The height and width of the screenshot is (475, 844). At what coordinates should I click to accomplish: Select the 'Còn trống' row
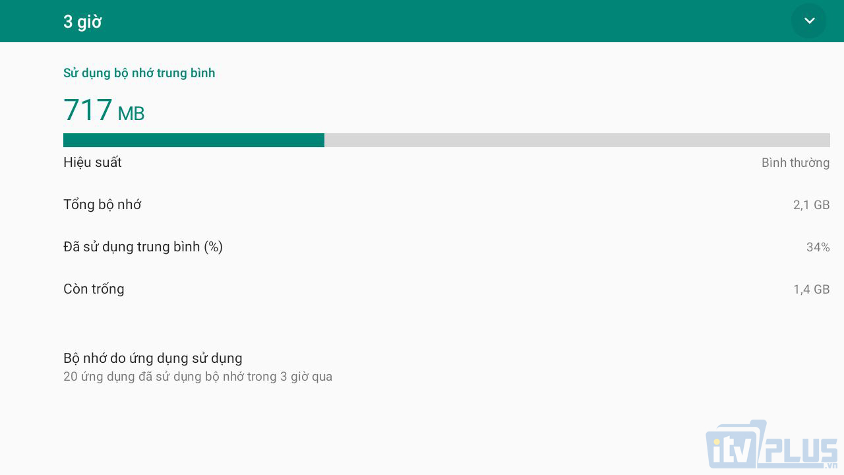[422, 289]
